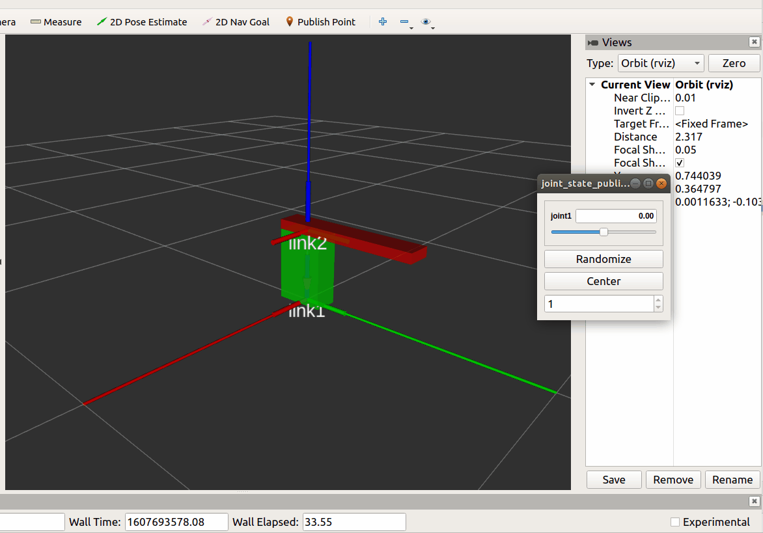Select the 2D Nav Goal tool
This screenshot has width=763, height=533.
(236, 21)
